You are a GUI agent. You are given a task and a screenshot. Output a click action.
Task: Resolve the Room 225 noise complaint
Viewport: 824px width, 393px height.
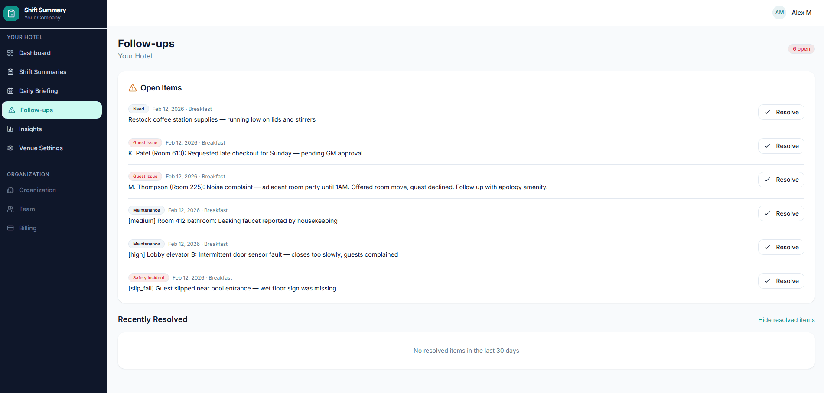tap(781, 179)
